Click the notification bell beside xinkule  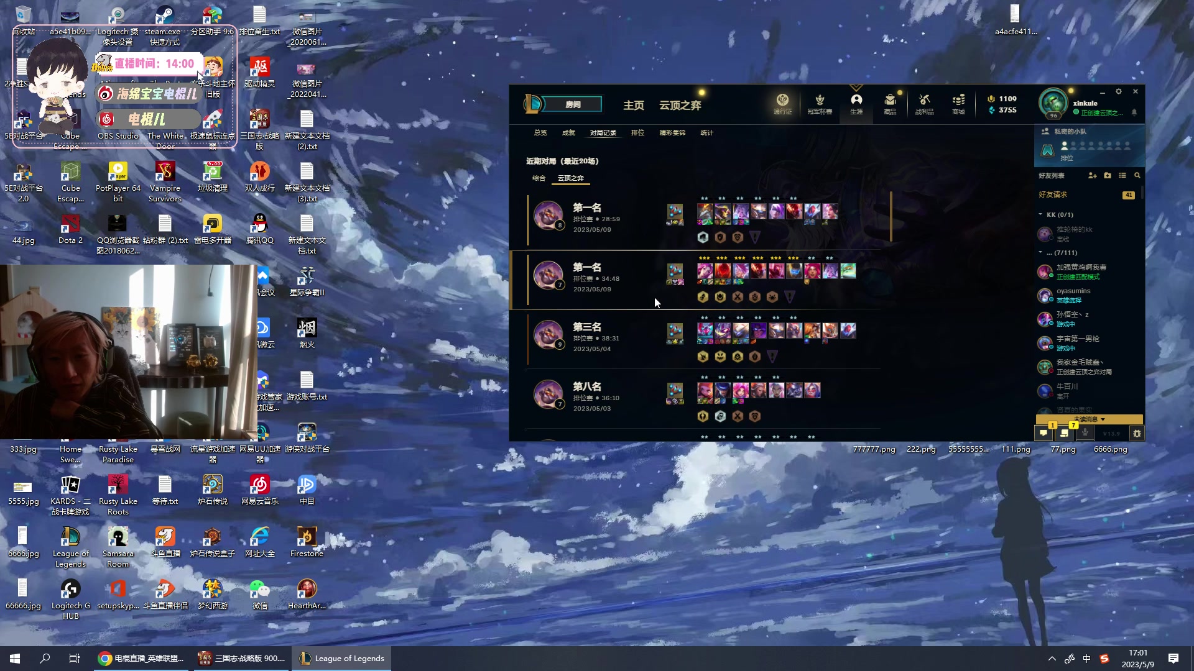coord(1134,112)
